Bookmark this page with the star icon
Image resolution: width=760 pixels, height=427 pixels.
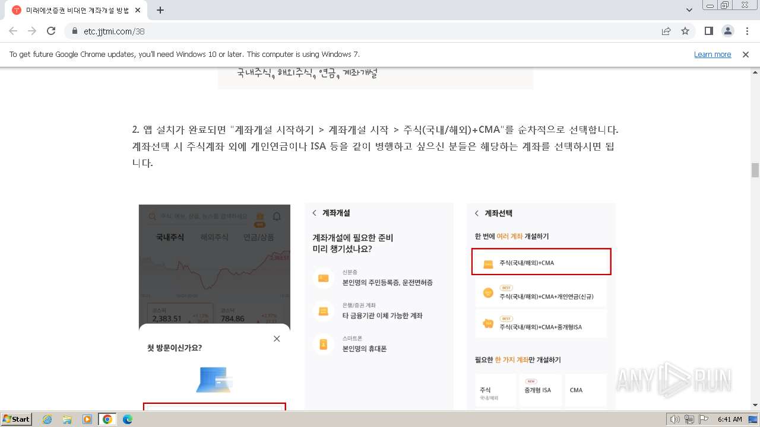685,31
